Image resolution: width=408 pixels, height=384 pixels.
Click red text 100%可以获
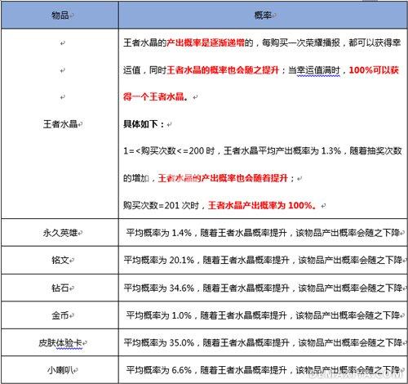pos(374,70)
